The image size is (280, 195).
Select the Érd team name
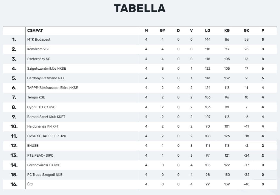30,184
